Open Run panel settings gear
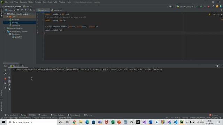This screenshot has width=223, height=125. [217, 66]
